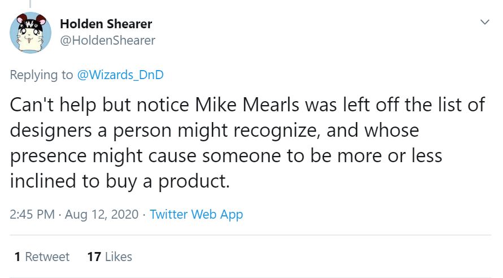Click the word "Retweet" below the tweet
This screenshot has height=278, width=503.
click(47, 257)
